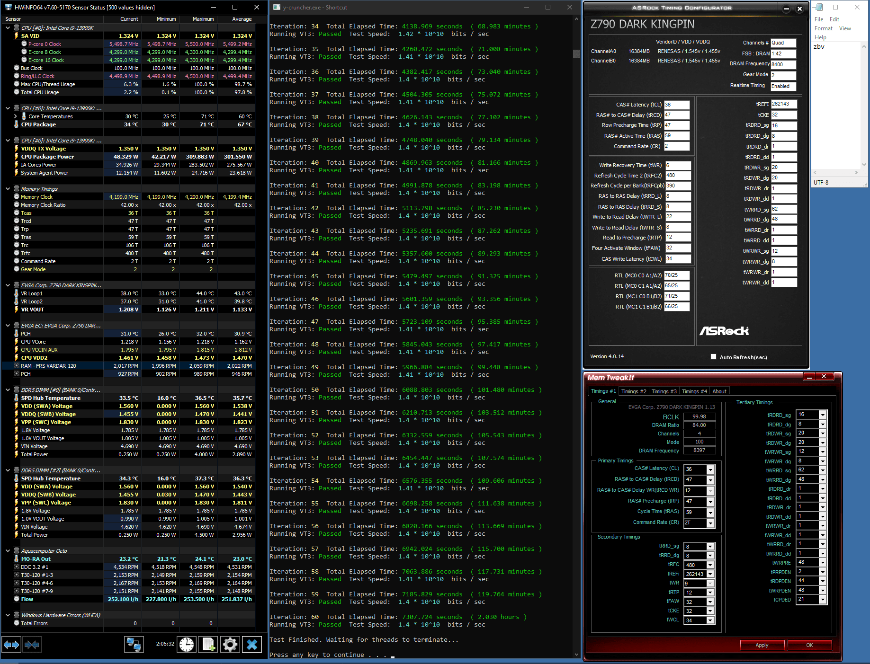
Task: Click the Apply button in MemTweakIt
Action: click(762, 645)
